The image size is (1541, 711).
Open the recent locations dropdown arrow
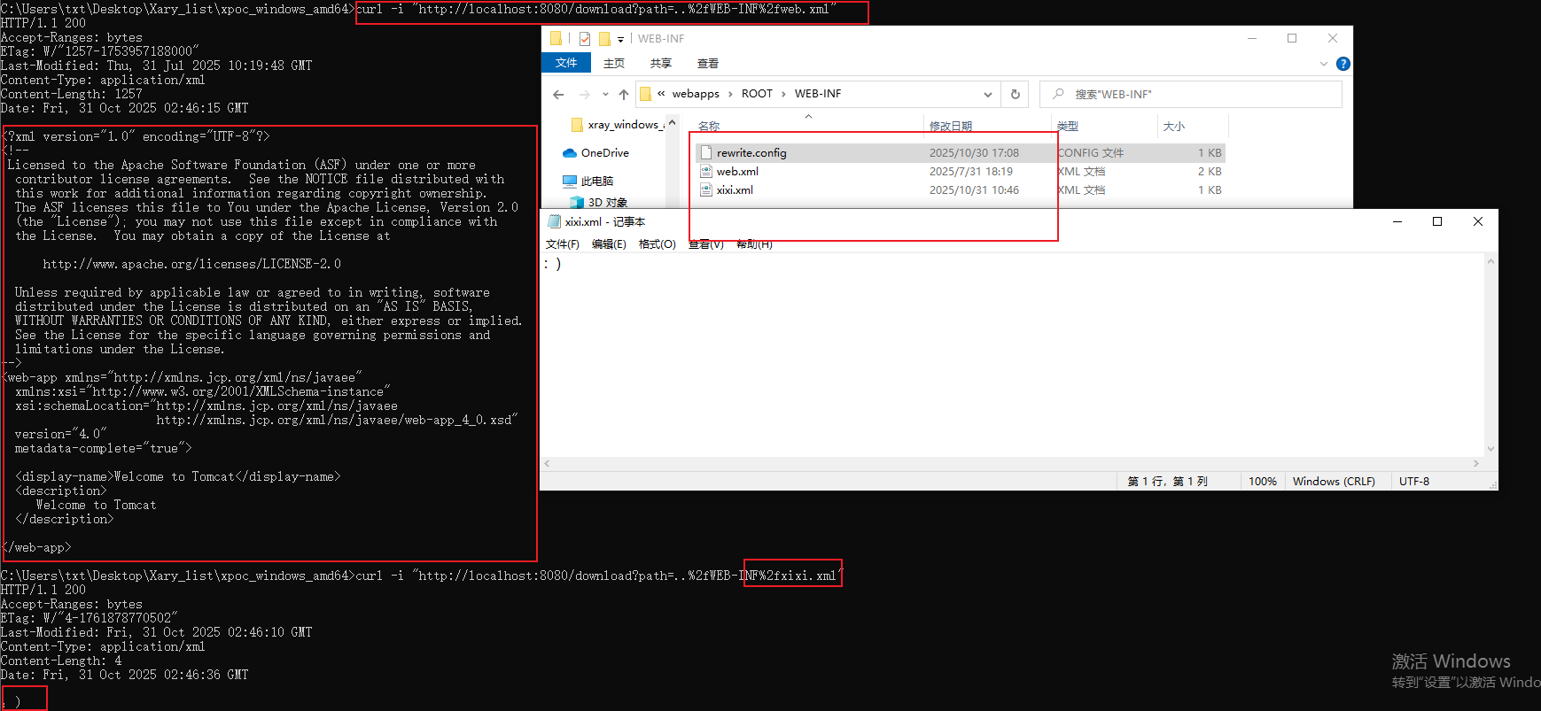click(605, 95)
